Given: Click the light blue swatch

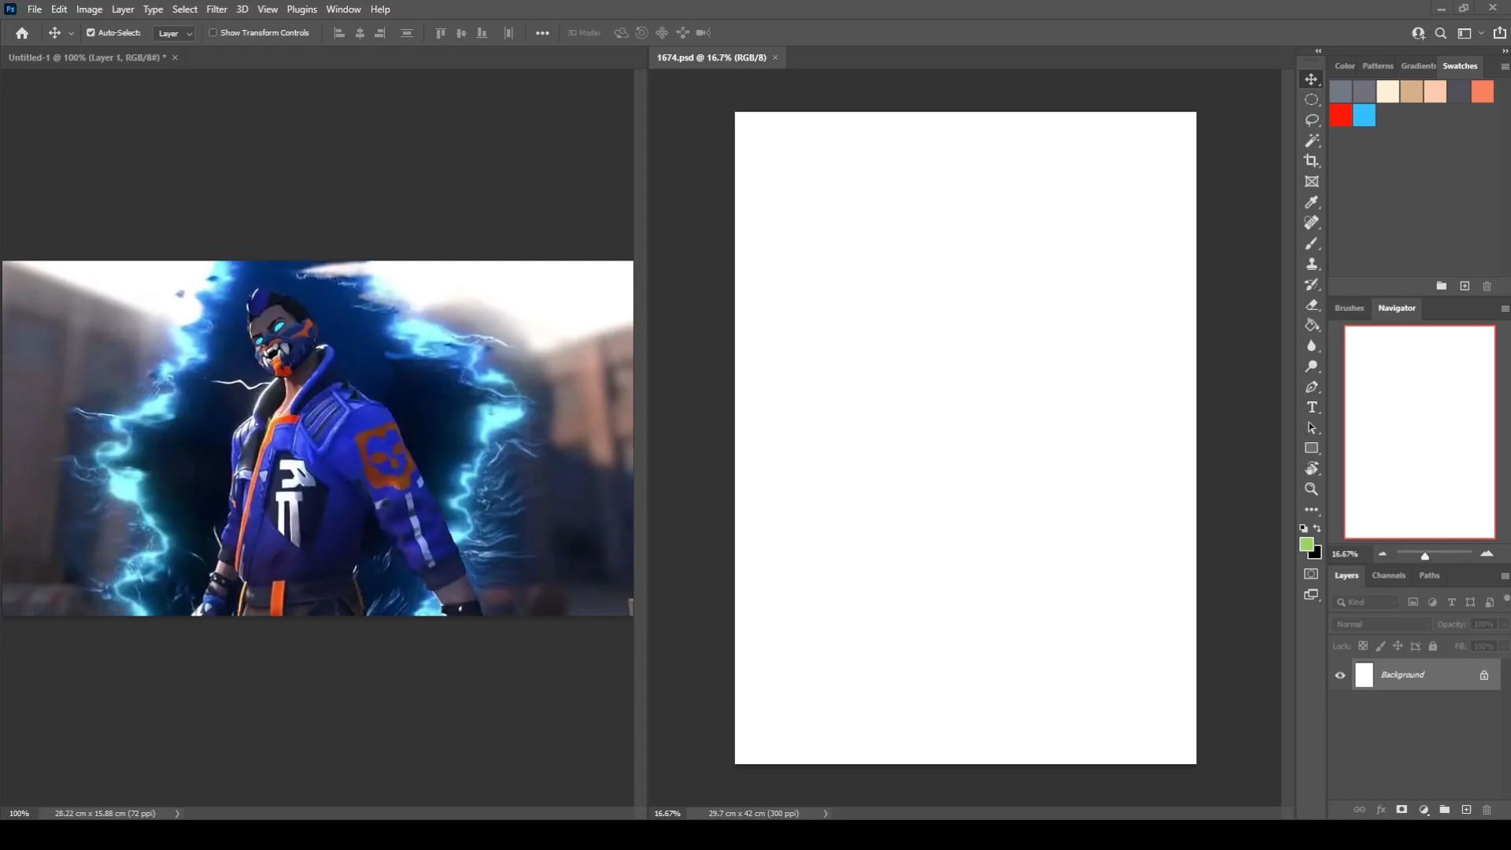Looking at the screenshot, I should click(1365, 116).
